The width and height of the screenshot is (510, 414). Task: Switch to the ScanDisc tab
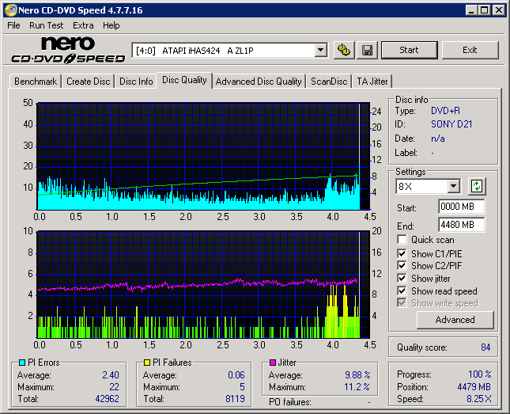coord(329,82)
